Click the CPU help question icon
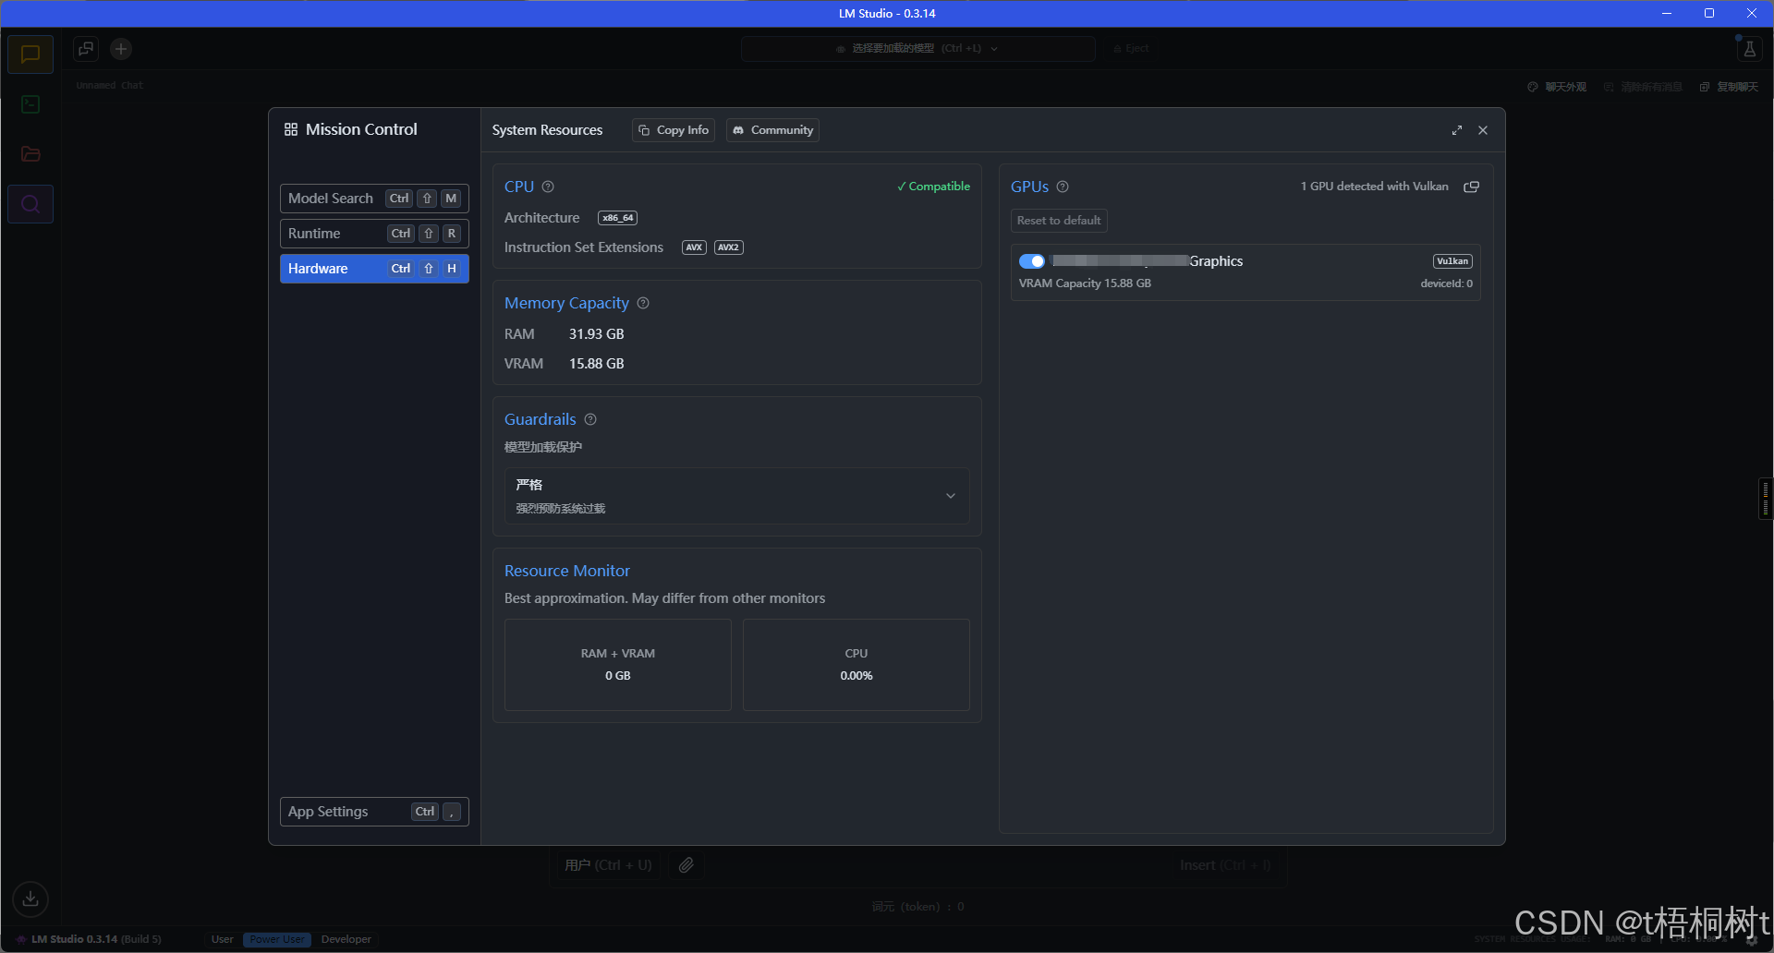The image size is (1774, 953). point(548,187)
